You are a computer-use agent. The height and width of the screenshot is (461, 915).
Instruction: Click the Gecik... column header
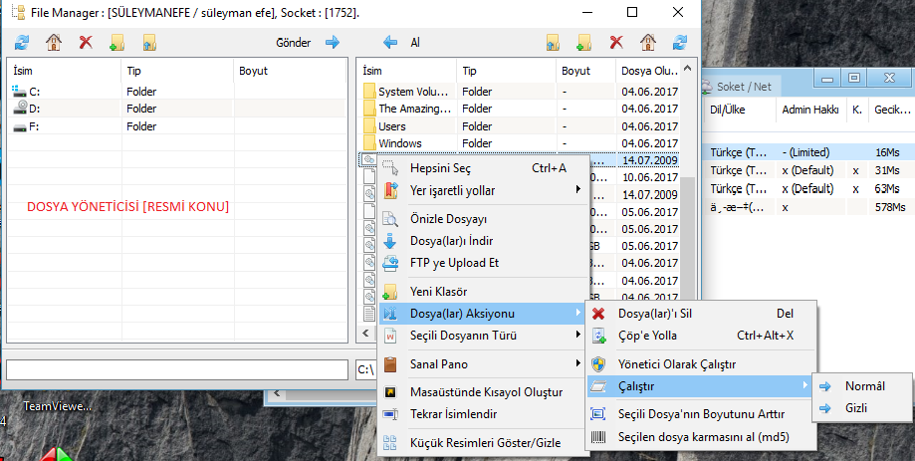tap(891, 110)
